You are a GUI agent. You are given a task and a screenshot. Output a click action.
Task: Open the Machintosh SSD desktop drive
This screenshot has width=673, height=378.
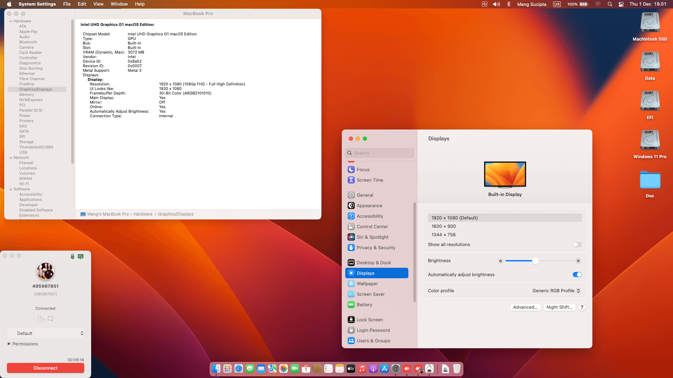650,27
